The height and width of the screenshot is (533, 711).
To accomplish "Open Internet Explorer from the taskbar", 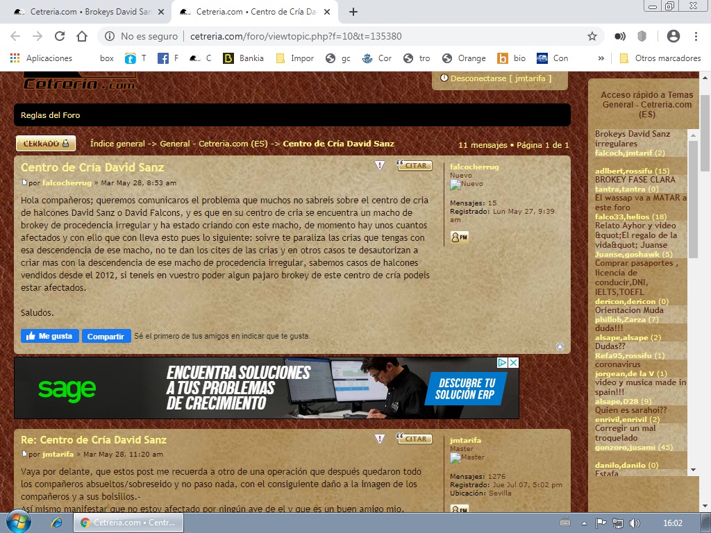I will tap(57, 522).
